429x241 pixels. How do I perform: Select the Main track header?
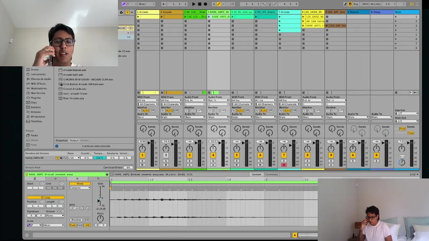click(407, 12)
